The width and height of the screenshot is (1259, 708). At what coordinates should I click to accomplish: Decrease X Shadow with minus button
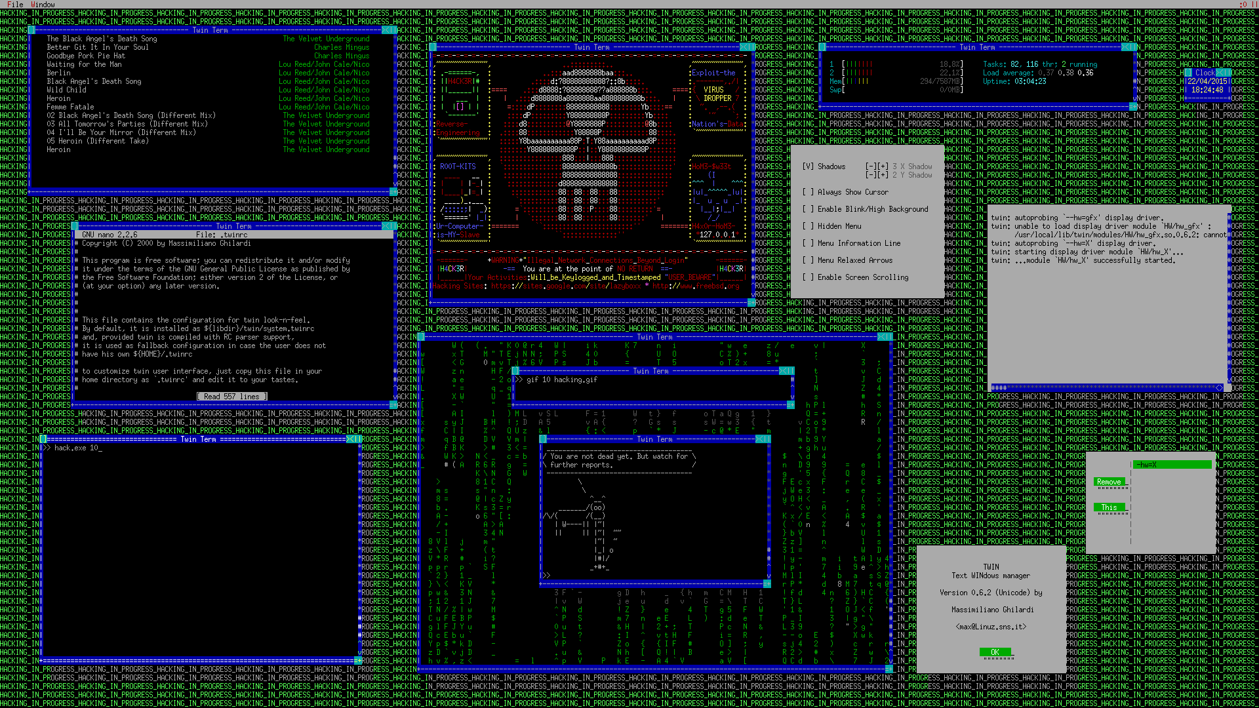pos(871,167)
